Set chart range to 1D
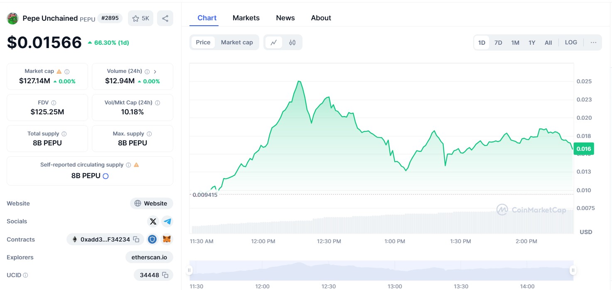This screenshot has width=612, height=290. point(482,43)
